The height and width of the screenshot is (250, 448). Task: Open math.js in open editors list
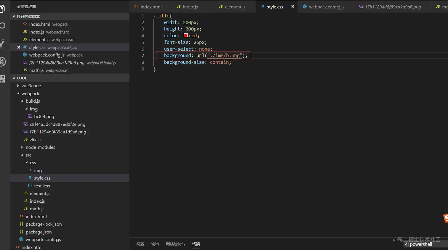click(69, 70)
